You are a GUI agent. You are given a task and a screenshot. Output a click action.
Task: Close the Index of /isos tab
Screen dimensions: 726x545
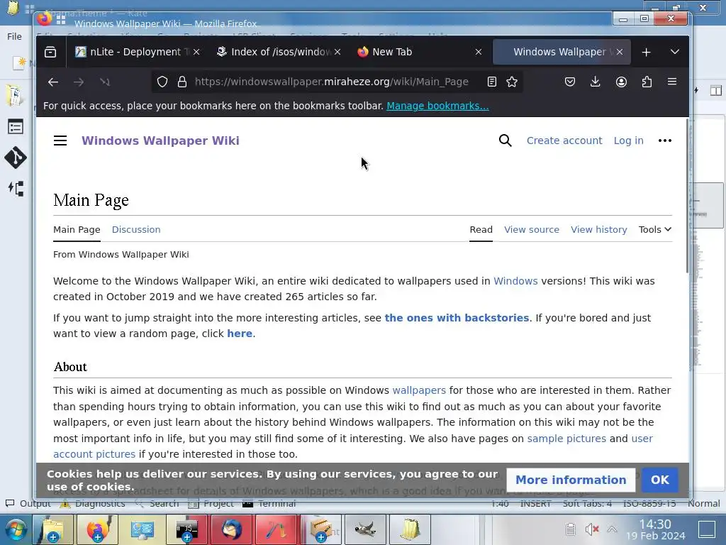337,52
